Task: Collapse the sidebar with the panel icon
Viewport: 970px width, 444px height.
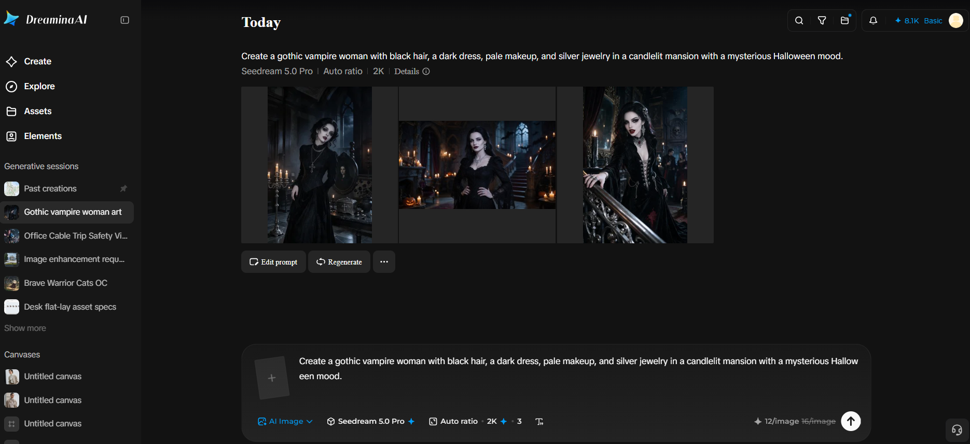Action: pyautogui.click(x=124, y=20)
